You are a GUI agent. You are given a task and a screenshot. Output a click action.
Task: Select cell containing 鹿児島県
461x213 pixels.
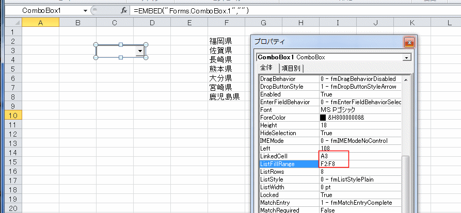pos(226,96)
